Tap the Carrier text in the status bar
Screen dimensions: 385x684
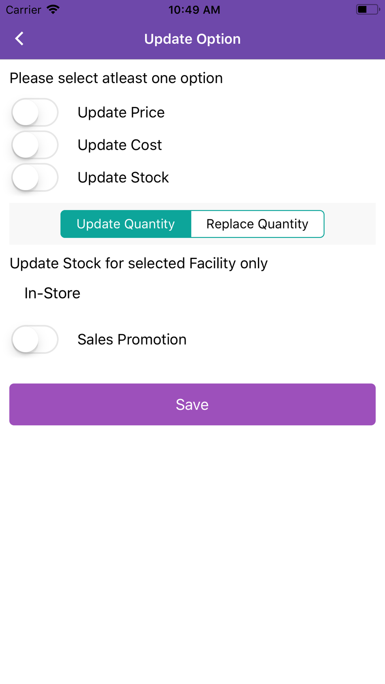pos(23,10)
